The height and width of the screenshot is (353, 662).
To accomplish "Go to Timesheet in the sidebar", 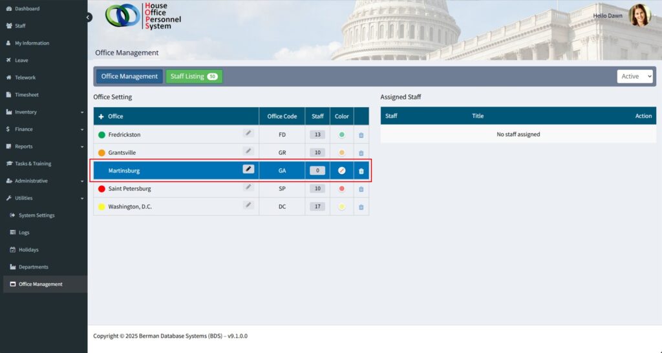I will pos(27,95).
